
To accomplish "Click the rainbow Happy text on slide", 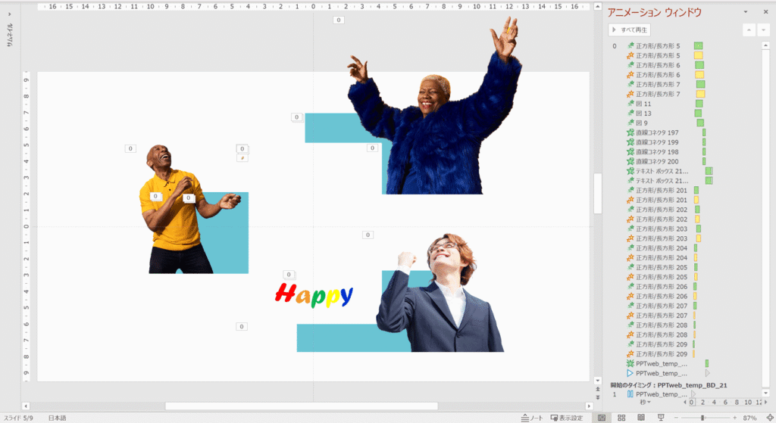I will point(314,295).
